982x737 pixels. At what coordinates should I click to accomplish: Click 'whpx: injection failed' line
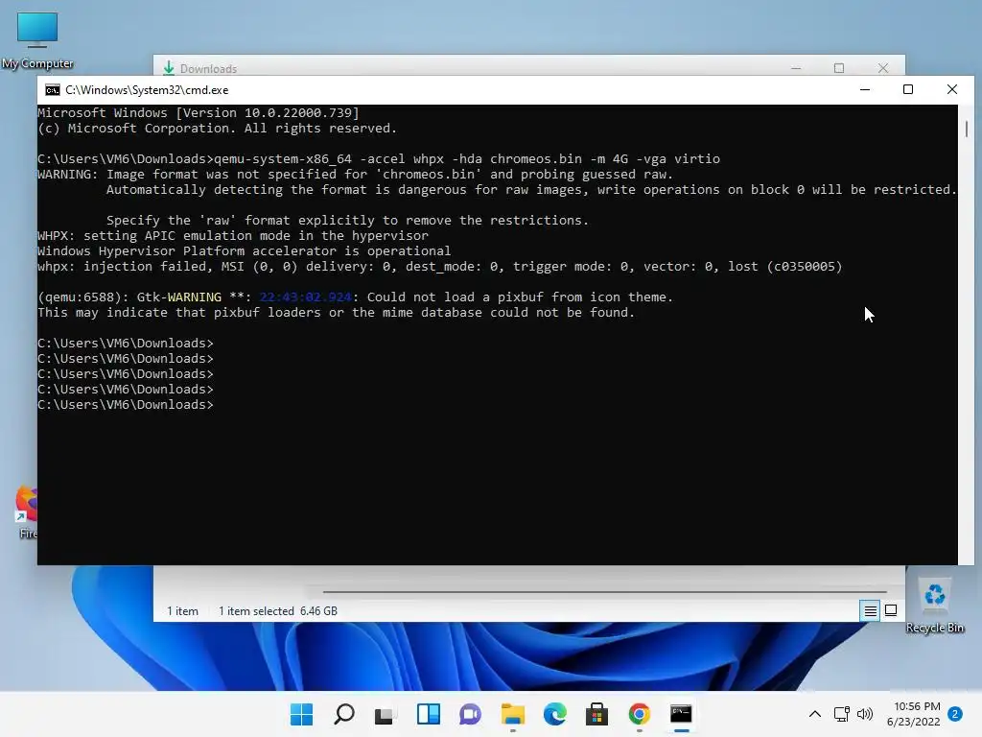click(x=439, y=267)
